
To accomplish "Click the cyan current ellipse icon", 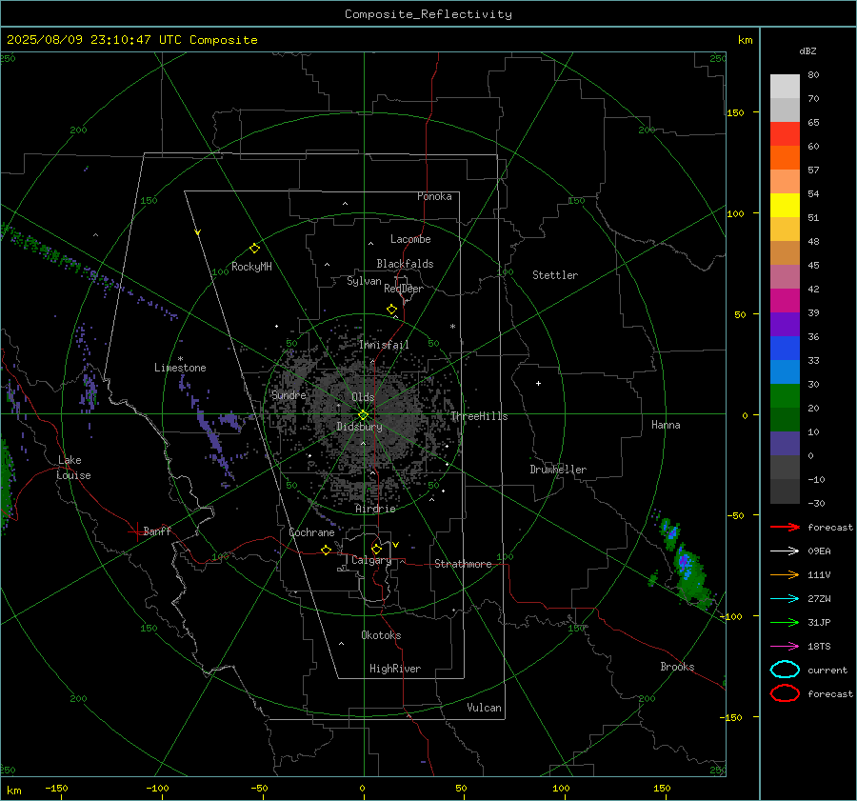I will (785, 670).
